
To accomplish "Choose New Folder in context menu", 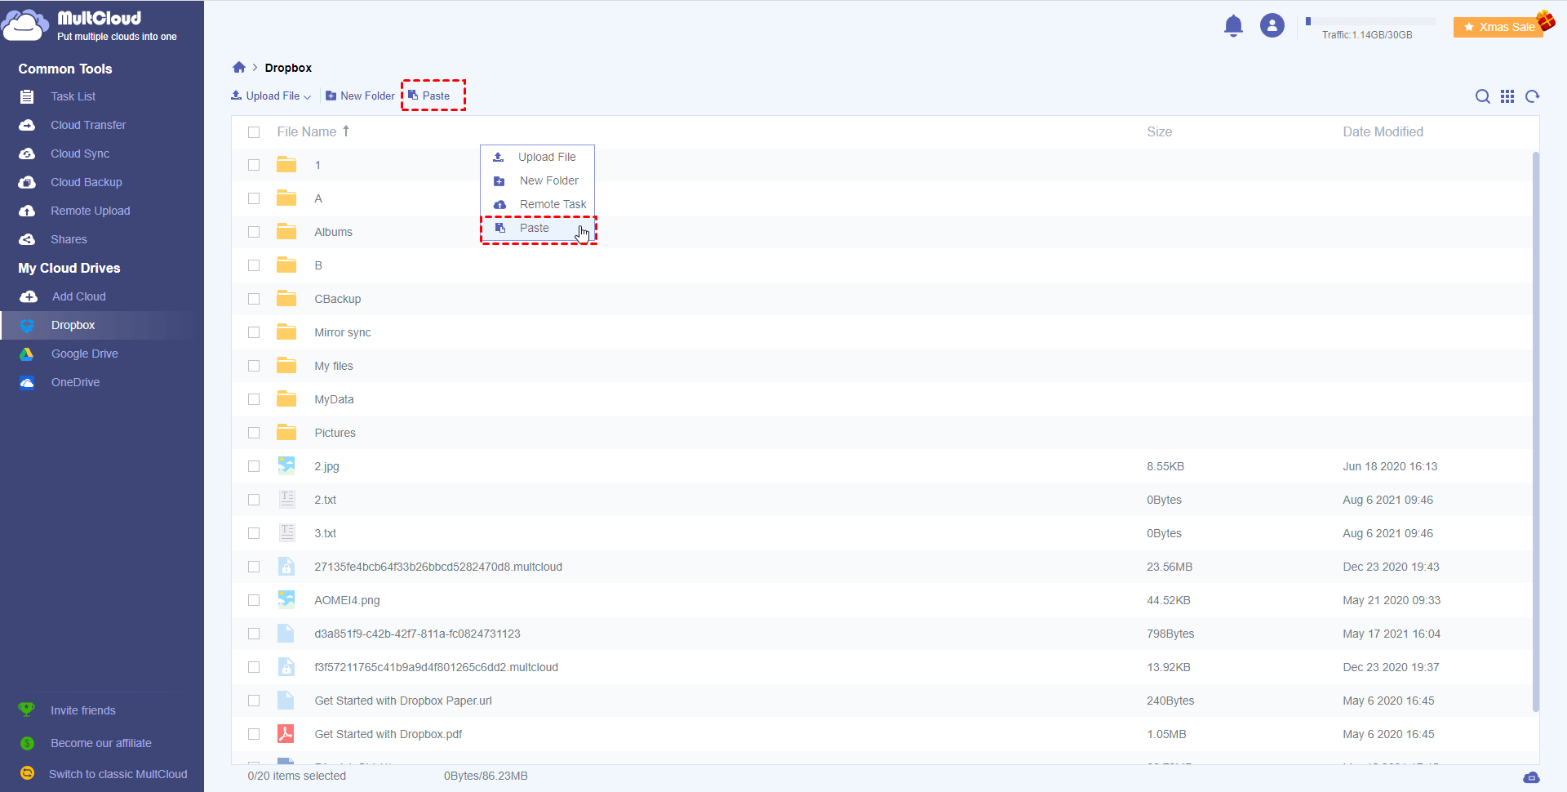I will coord(537,180).
